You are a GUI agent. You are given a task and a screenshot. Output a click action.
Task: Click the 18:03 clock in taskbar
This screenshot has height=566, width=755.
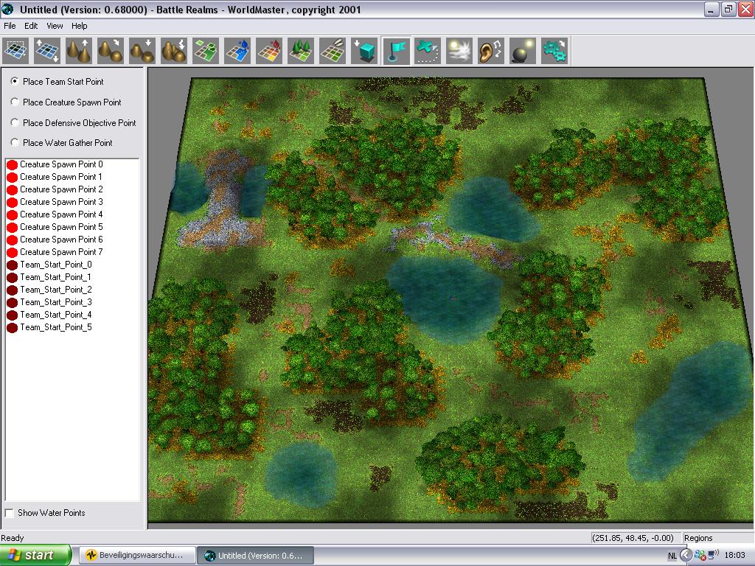tap(734, 555)
